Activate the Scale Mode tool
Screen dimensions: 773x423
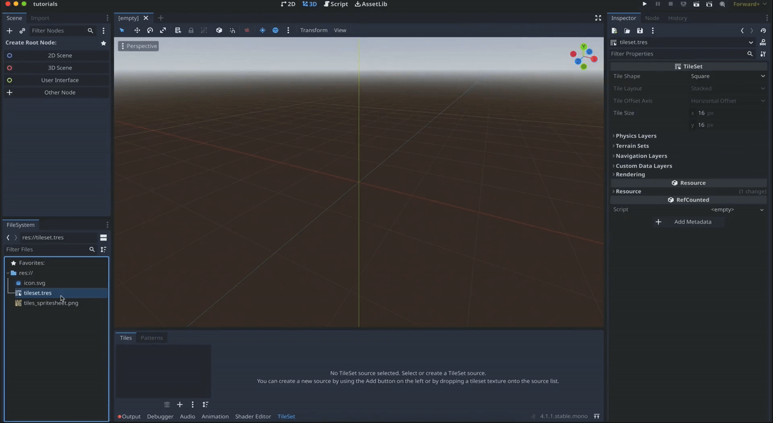pos(163,30)
